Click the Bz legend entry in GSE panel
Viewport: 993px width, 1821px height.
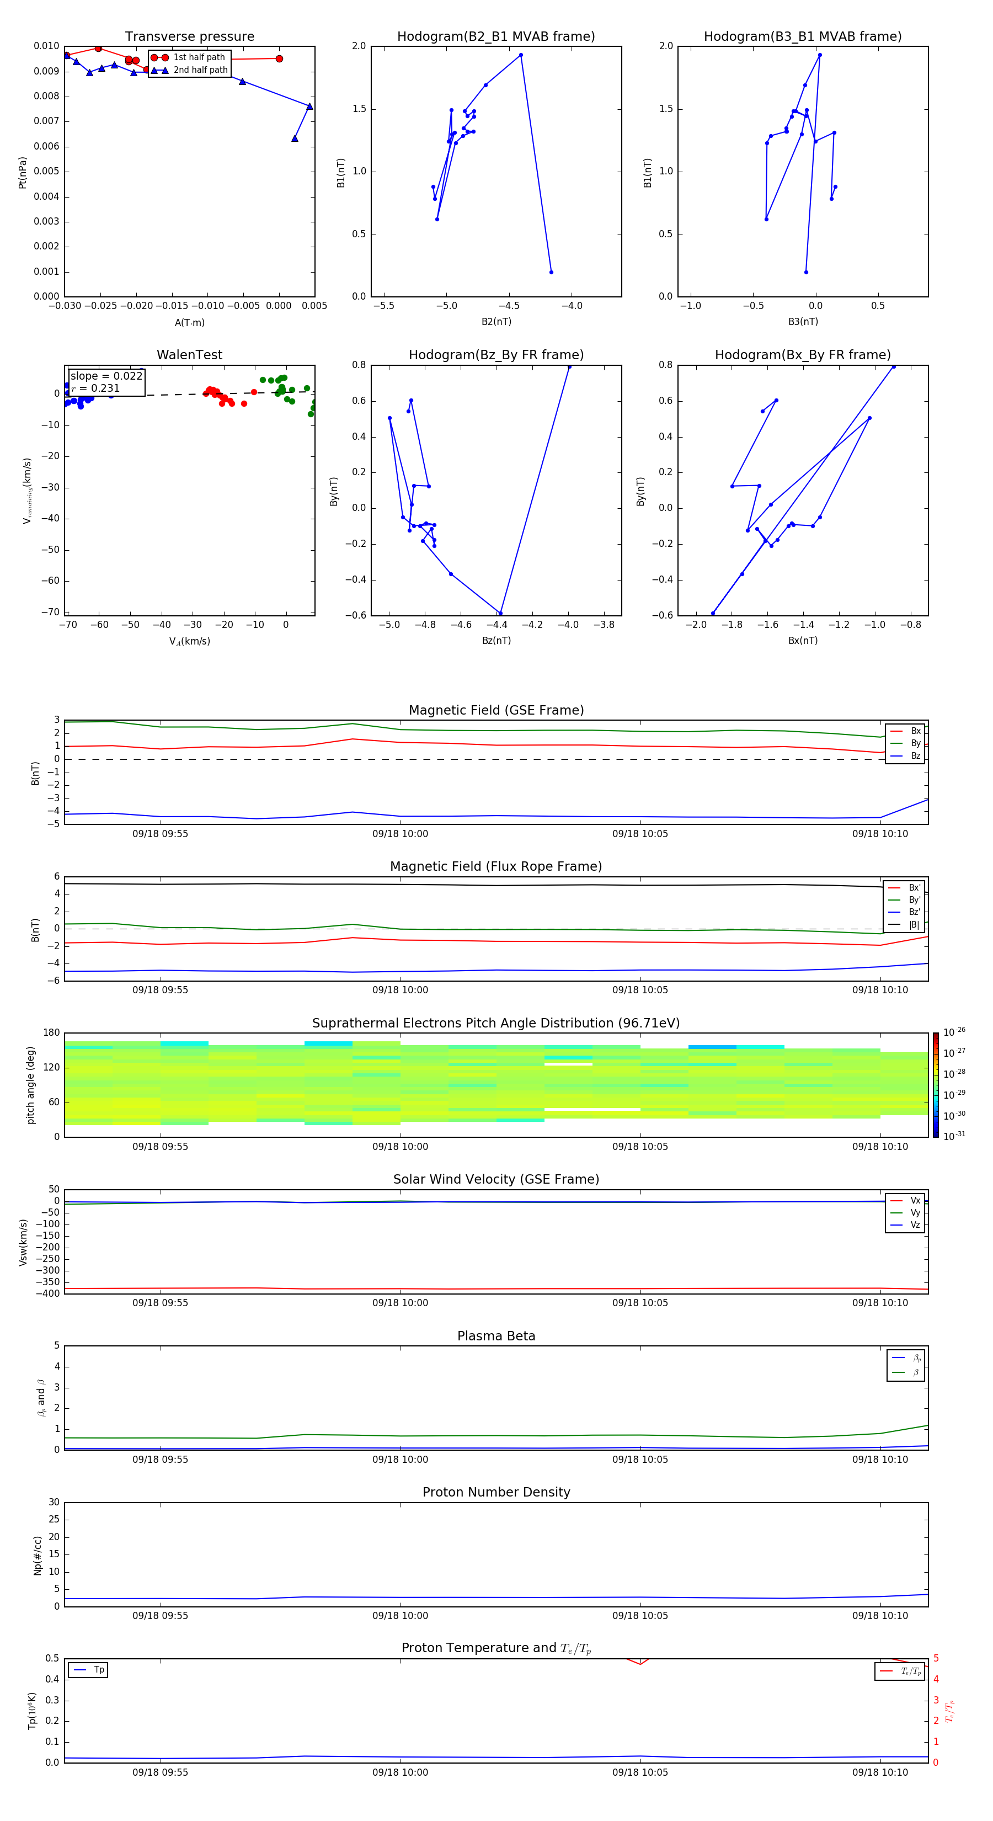pyautogui.click(x=905, y=757)
